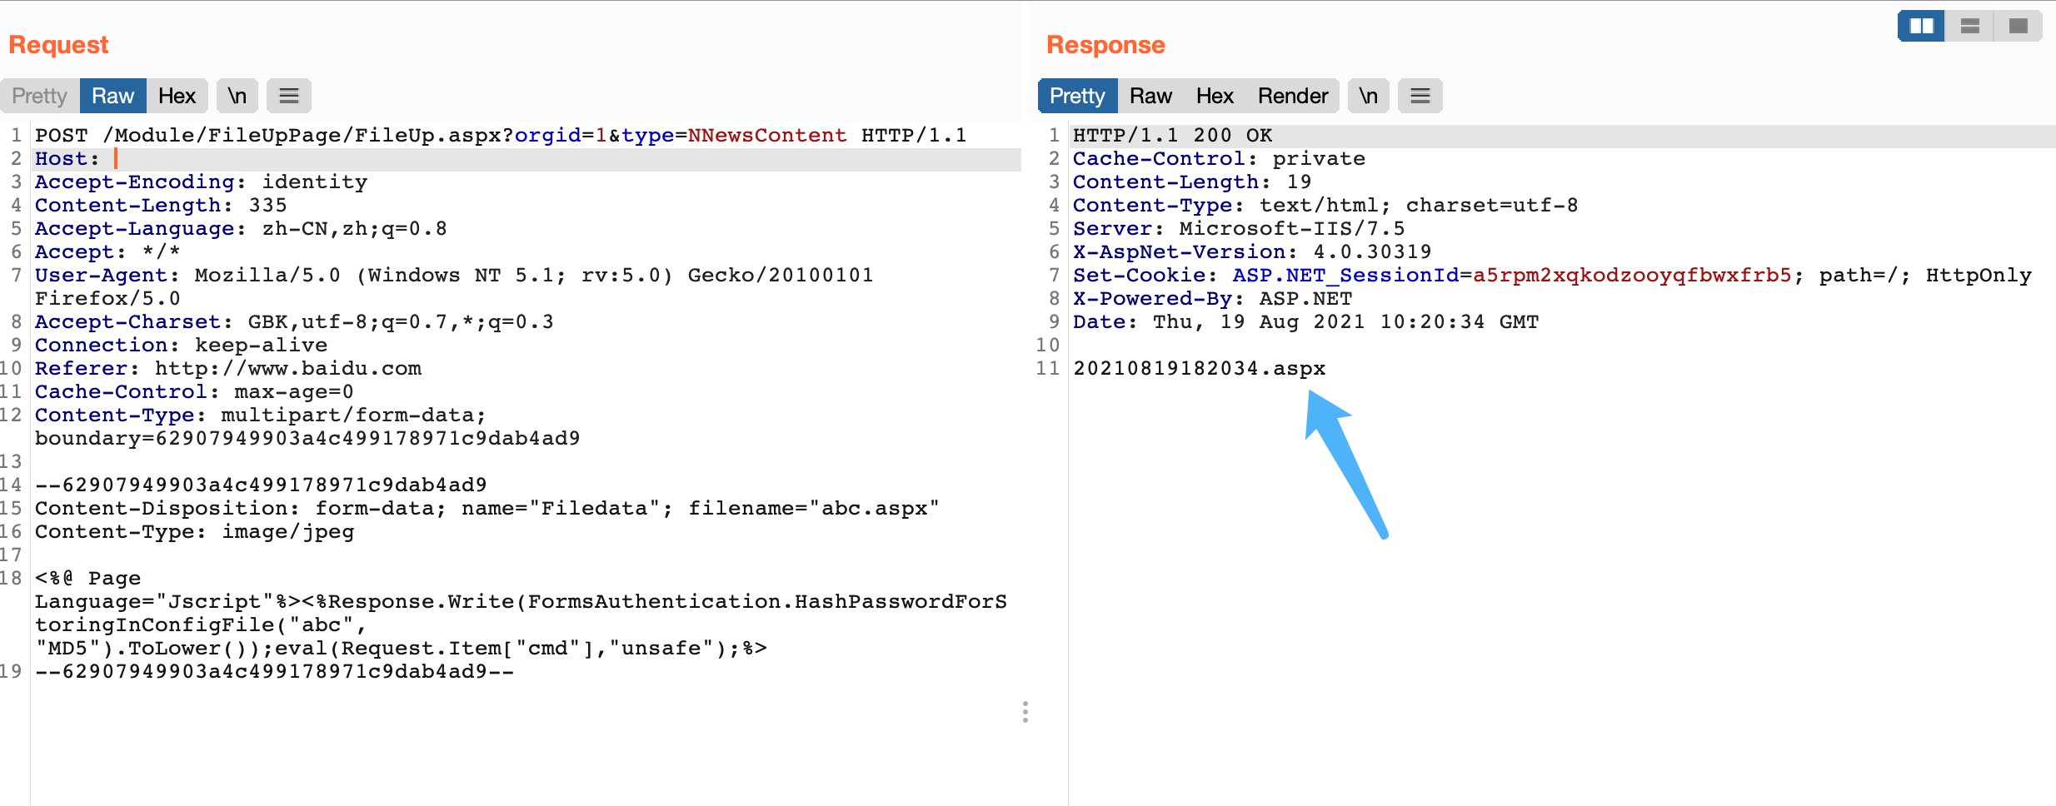Click the X-AspNet-Version header line
Image resolution: width=2056 pixels, height=806 pixels.
[x=1252, y=252]
